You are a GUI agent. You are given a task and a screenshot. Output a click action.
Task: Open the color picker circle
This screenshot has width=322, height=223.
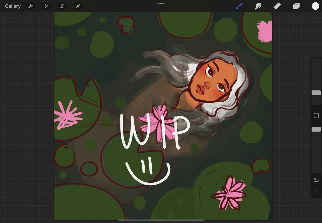(x=315, y=6)
